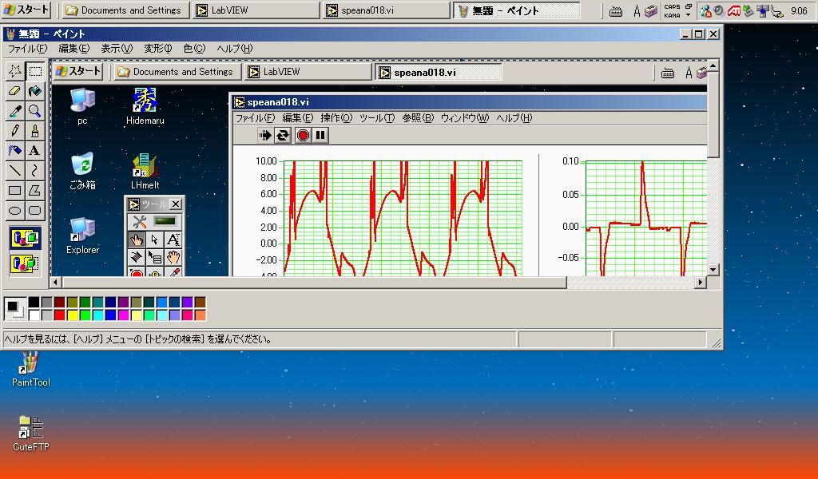
Task: Activate the Text tool
Action: click(35, 151)
